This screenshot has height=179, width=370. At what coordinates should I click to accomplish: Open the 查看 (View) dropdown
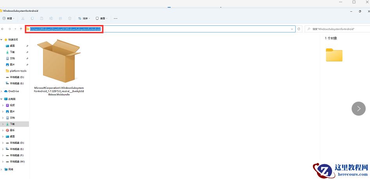click(101, 18)
